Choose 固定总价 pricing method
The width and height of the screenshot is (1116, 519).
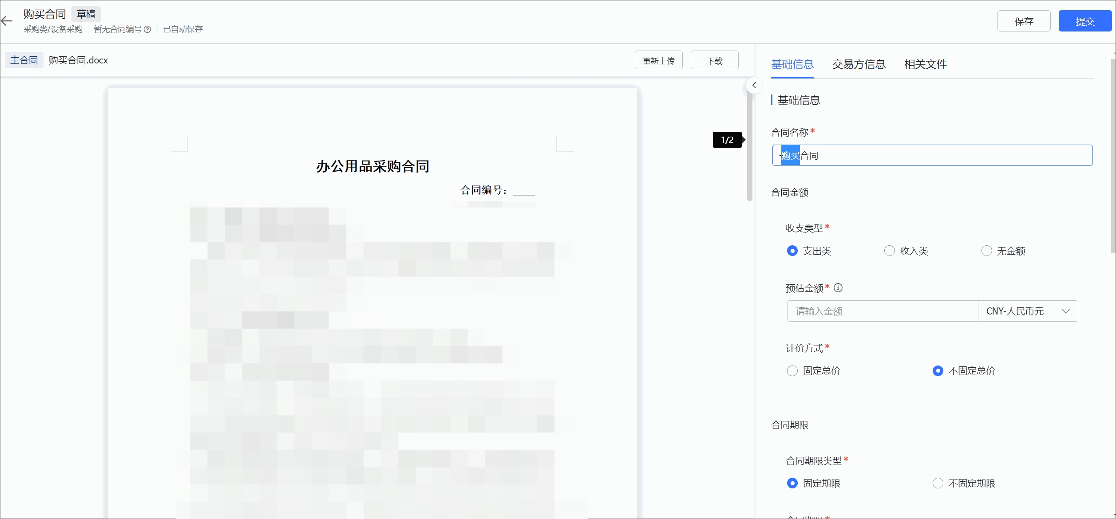[x=792, y=371]
